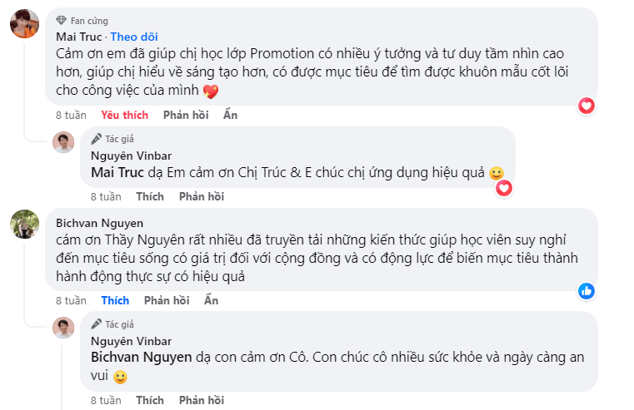Click author pen icon on first reply
This screenshot has width=634, height=410.
(97, 139)
